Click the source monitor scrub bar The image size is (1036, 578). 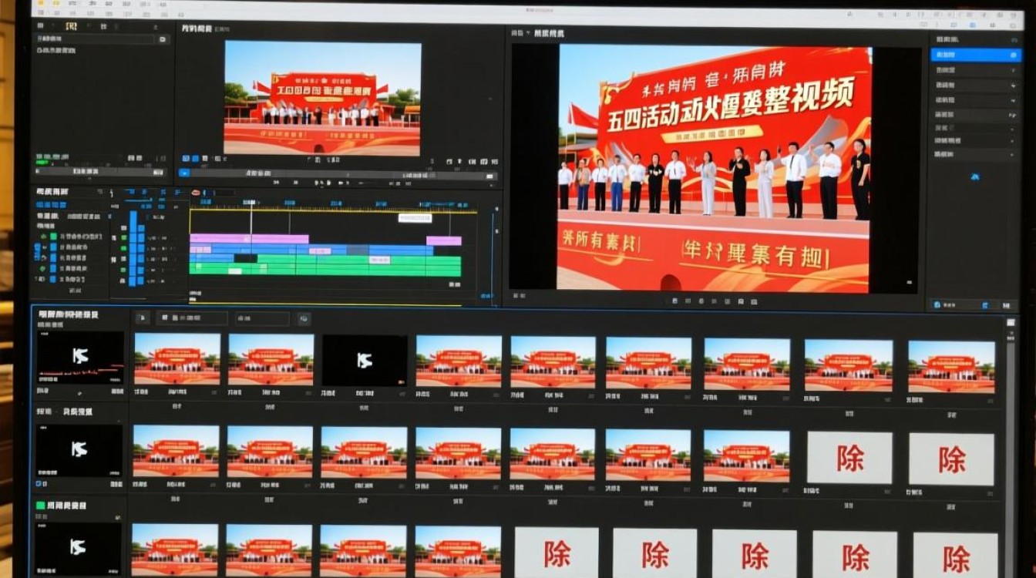point(339,174)
